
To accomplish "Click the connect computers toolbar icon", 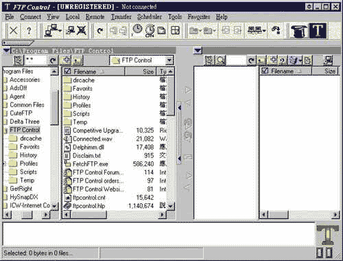I will click(52, 30).
